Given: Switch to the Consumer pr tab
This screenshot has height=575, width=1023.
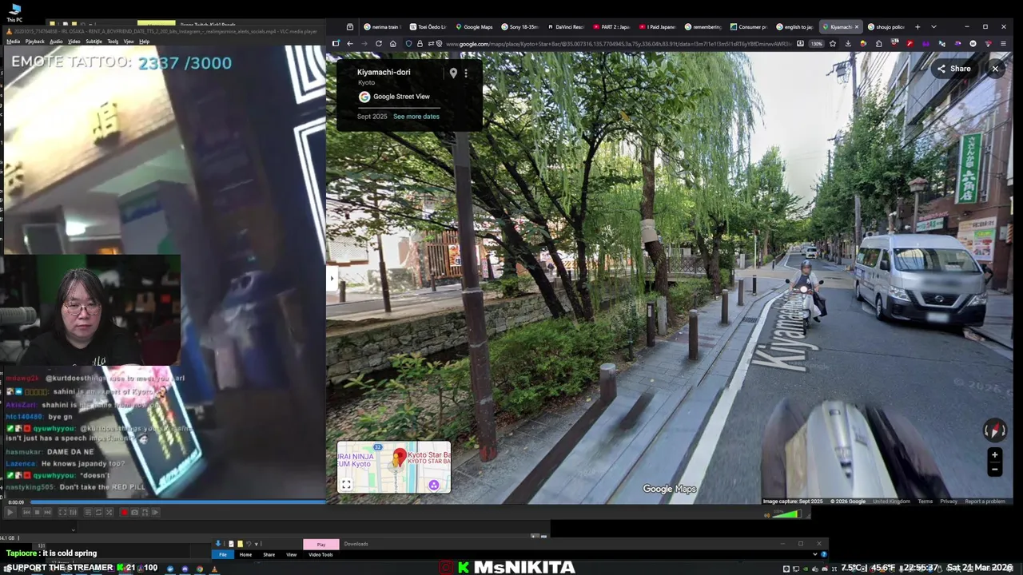Looking at the screenshot, I should [749, 26].
